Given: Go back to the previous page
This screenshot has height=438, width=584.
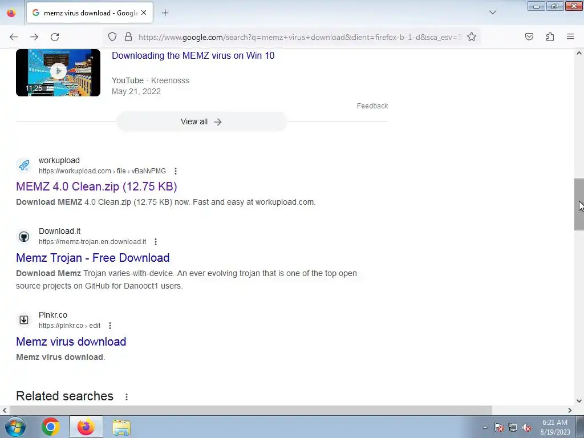Looking at the screenshot, I should point(14,37).
